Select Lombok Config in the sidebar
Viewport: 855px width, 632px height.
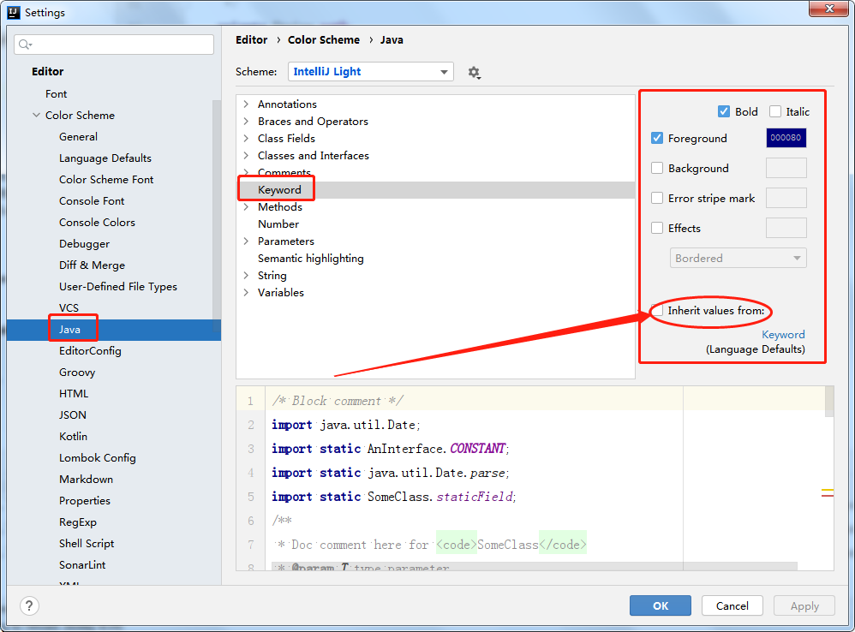(x=98, y=457)
